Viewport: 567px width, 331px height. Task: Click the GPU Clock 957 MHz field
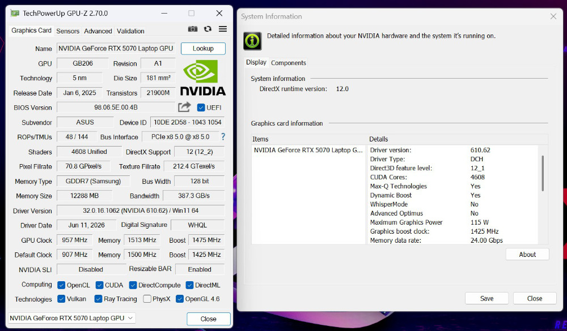click(x=74, y=240)
